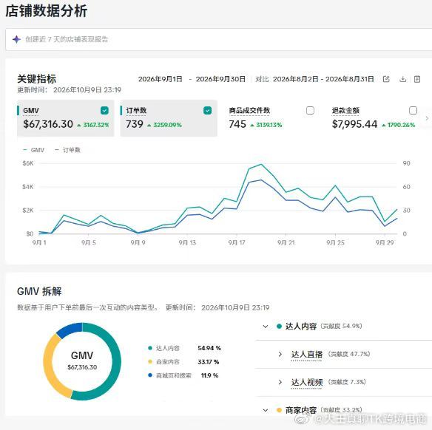Screen dimensions: 432x430
Task: Click the 创建近 7 天的店铺表现报告 input
Action: tap(218, 39)
